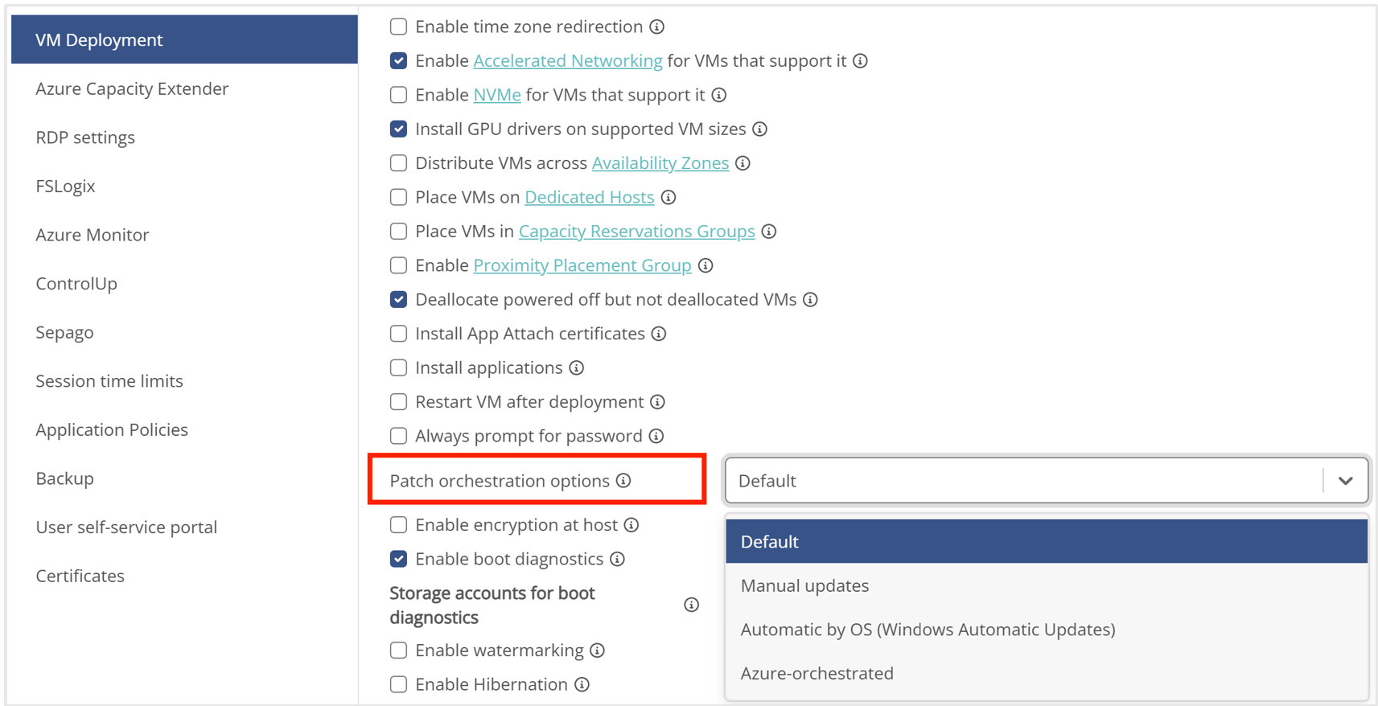Open the FSLogix settings section
The width and height of the screenshot is (1378, 706).
tap(65, 186)
